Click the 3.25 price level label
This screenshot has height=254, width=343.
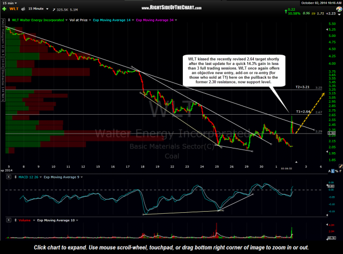click(319, 87)
